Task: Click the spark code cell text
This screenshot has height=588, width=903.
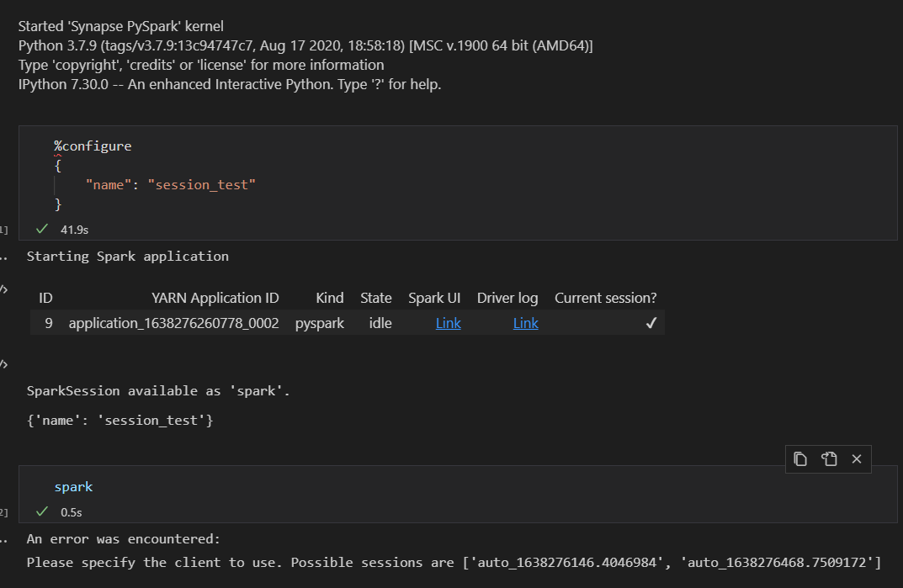Action: 74,487
